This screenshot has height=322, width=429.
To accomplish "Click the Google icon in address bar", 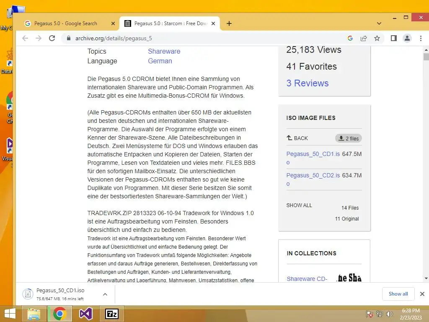I will pos(350,38).
